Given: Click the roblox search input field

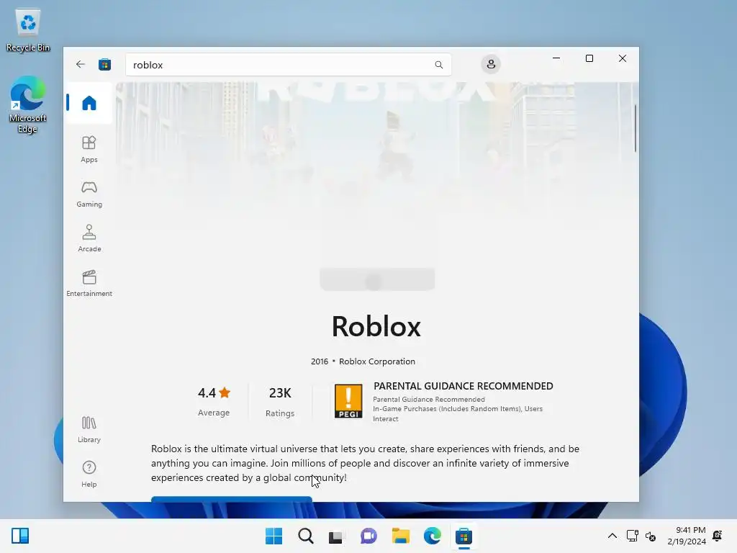Looking at the screenshot, I should point(288,65).
